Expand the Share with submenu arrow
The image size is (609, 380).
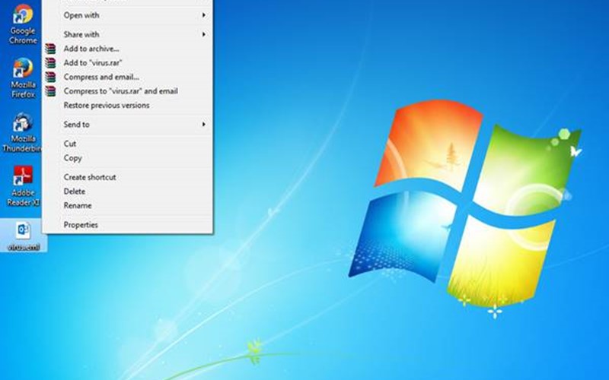(203, 34)
